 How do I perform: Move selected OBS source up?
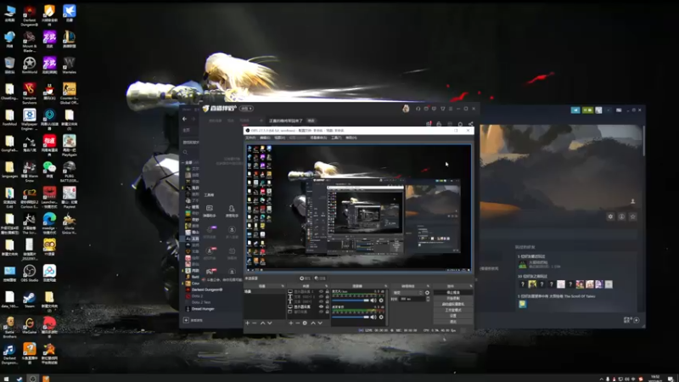click(313, 323)
